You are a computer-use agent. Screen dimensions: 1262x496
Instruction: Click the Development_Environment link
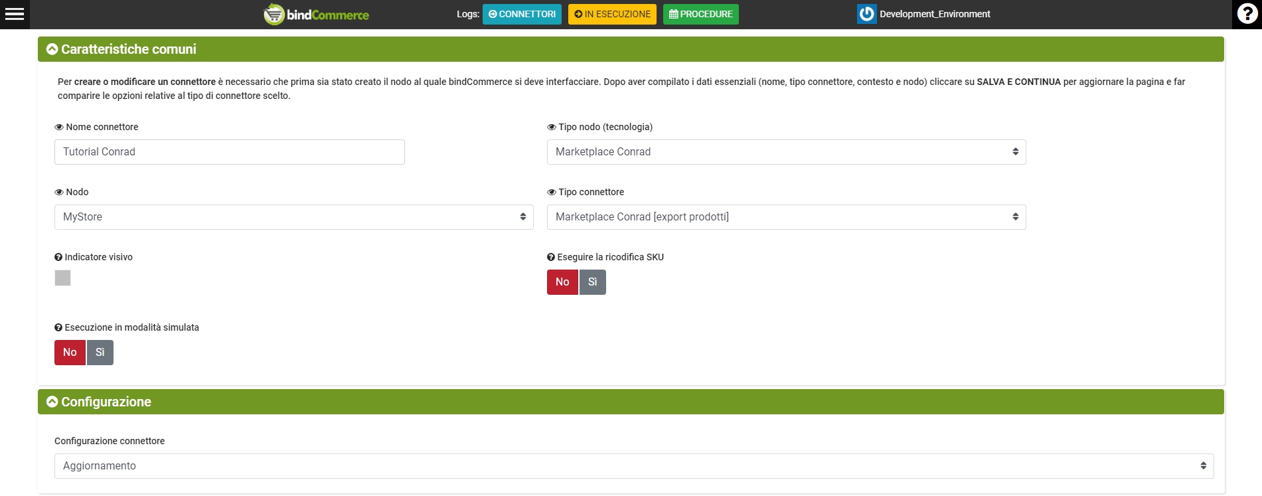[935, 14]
